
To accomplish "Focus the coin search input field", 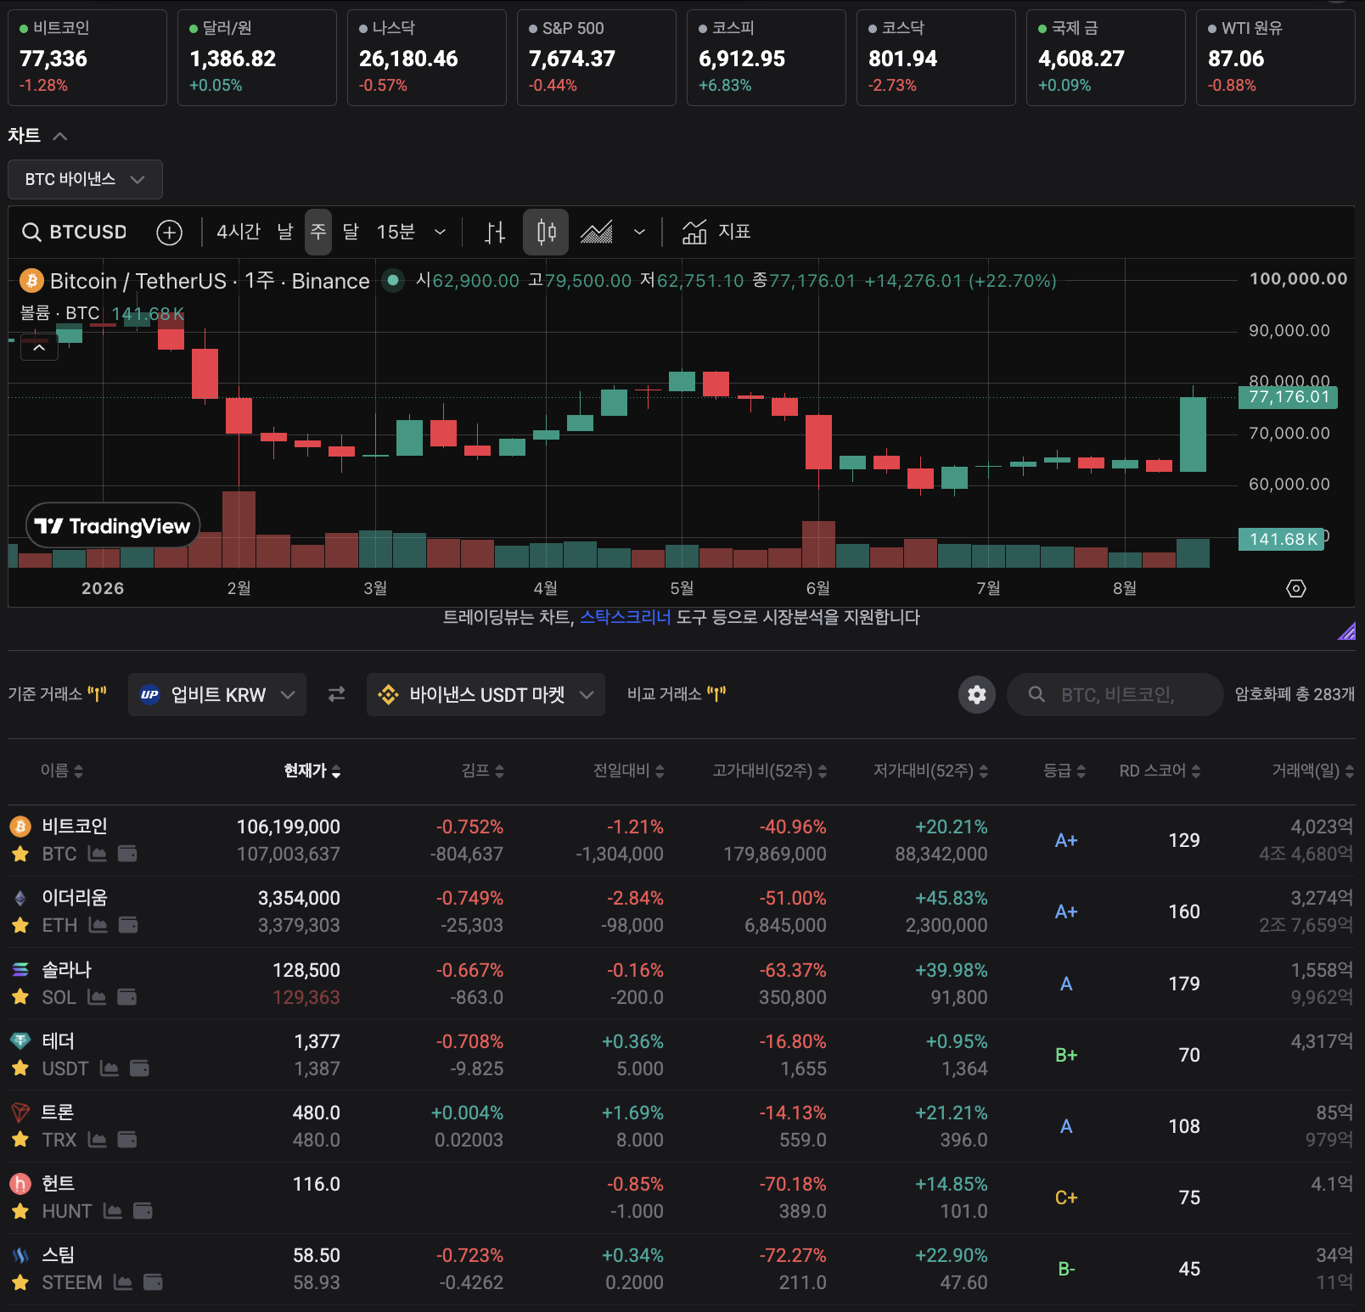I will click(1115, 694).
